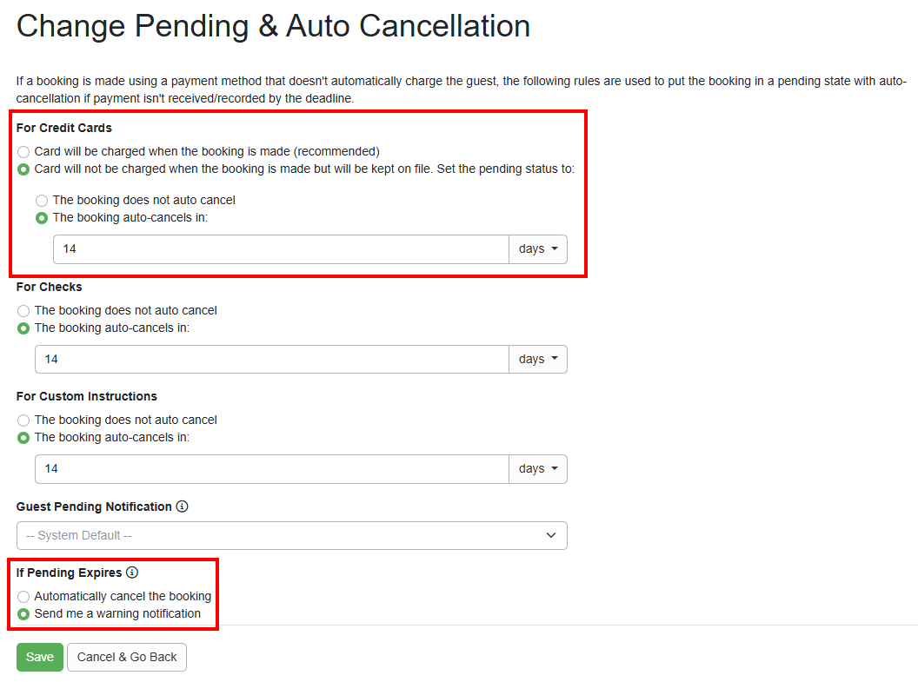
Task: Select 'Card will be charged when the booking is made'
Action: (23, 151)
